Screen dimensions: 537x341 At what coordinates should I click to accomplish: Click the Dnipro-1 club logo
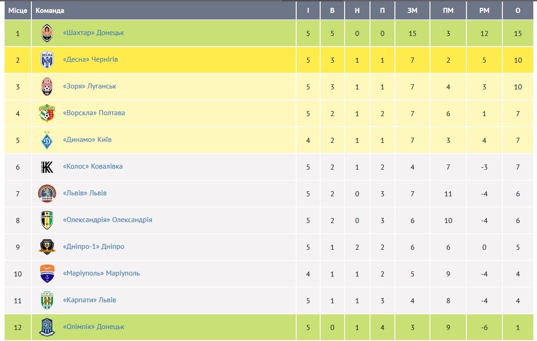click(47, 247)
